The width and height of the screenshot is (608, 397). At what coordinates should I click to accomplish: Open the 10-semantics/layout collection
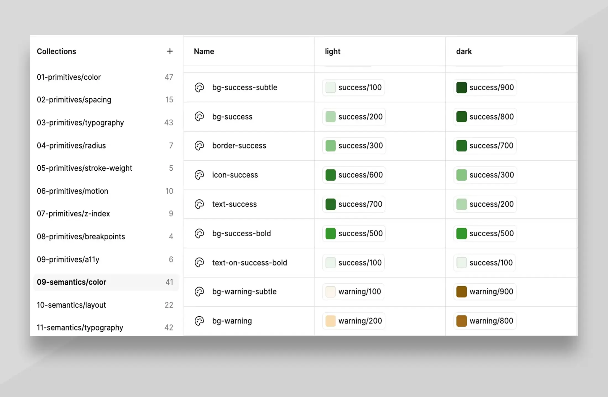coord(106,305)
